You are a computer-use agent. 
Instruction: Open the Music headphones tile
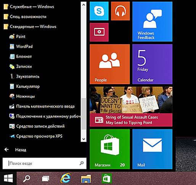click(x=120, y=11)
